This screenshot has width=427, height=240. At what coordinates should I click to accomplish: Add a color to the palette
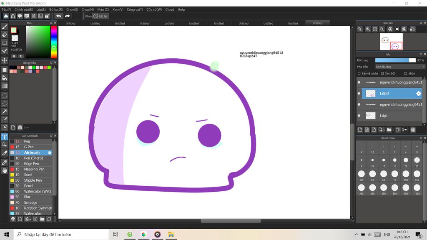(13, 127)
